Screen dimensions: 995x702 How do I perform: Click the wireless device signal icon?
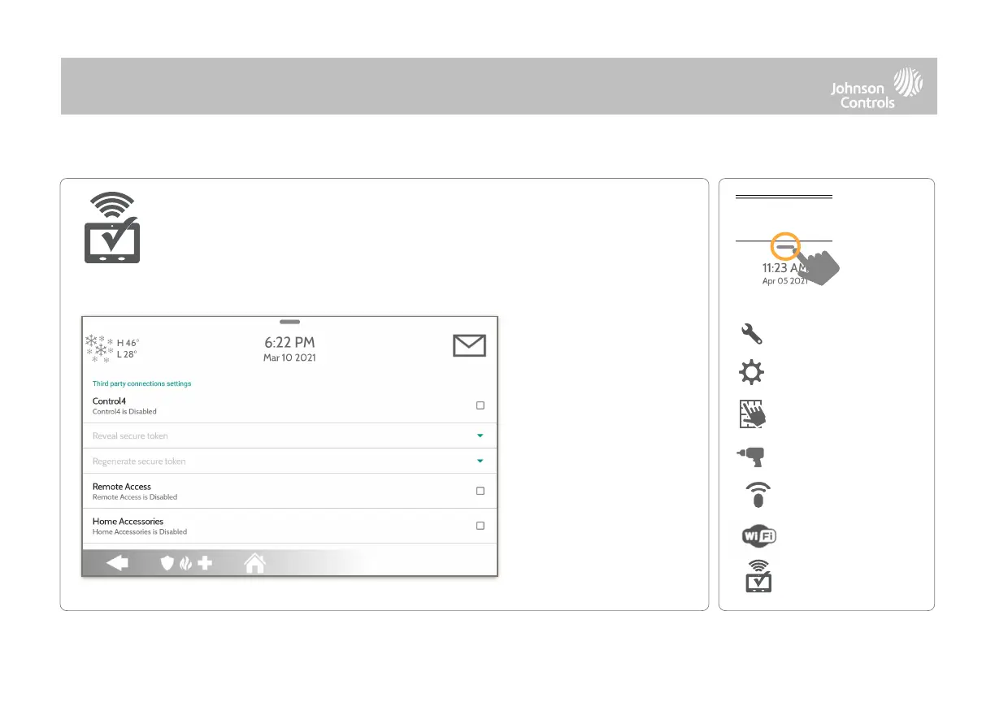pyautogui.click(x=758, y=496)
